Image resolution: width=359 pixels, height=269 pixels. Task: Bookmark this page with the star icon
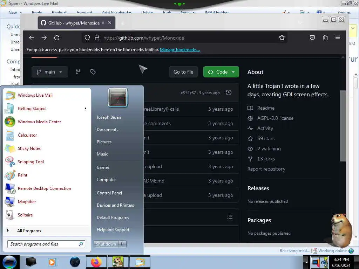click(282, 38)
